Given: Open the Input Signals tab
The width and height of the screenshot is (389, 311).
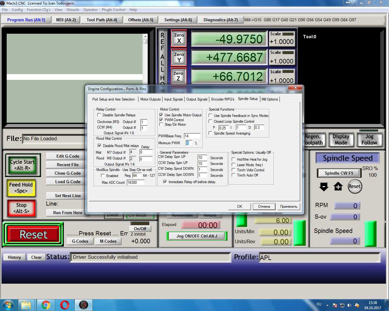Looking at the screenshot, I should pyautogui.click(x=174, y=99).
